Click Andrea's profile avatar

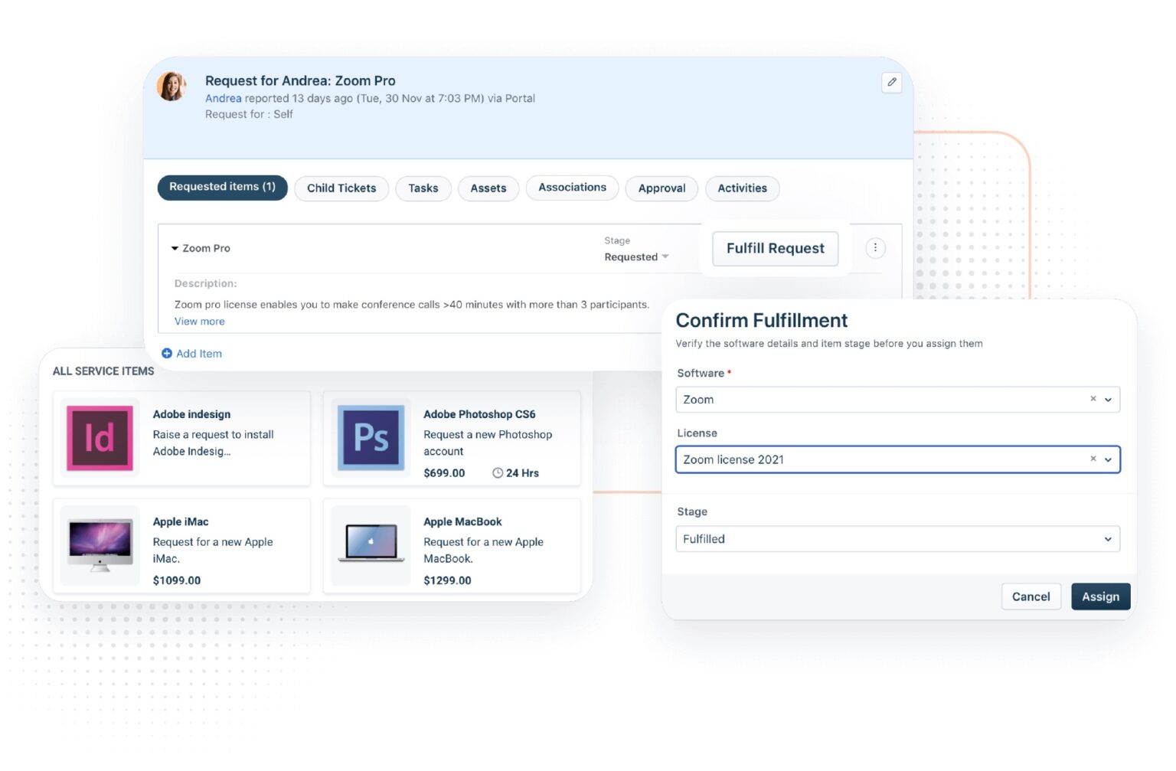(x=171, y=86)
